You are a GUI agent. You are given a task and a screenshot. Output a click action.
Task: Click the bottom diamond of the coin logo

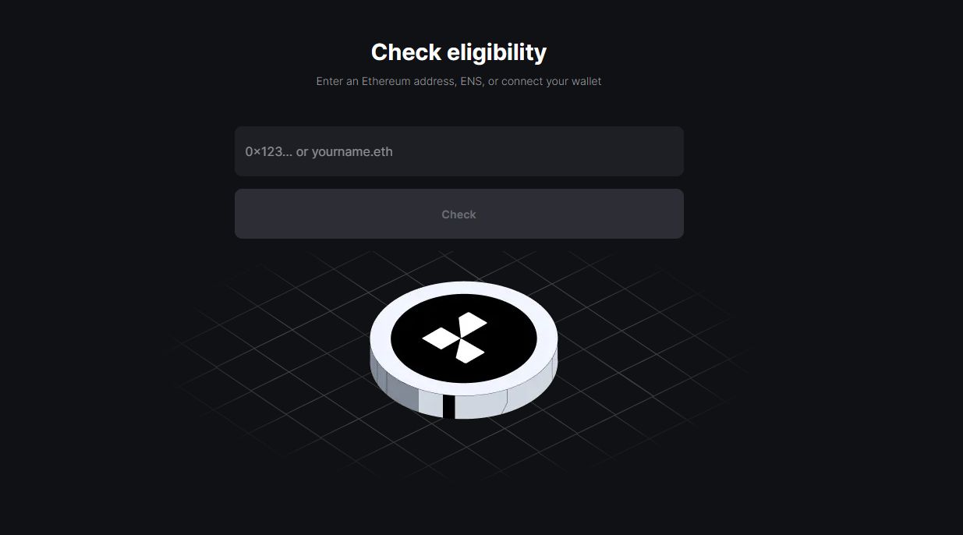click(469, 352)
